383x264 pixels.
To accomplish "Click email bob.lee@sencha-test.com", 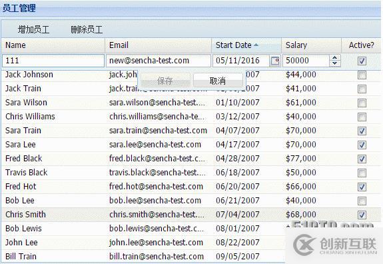I will 155,201.
